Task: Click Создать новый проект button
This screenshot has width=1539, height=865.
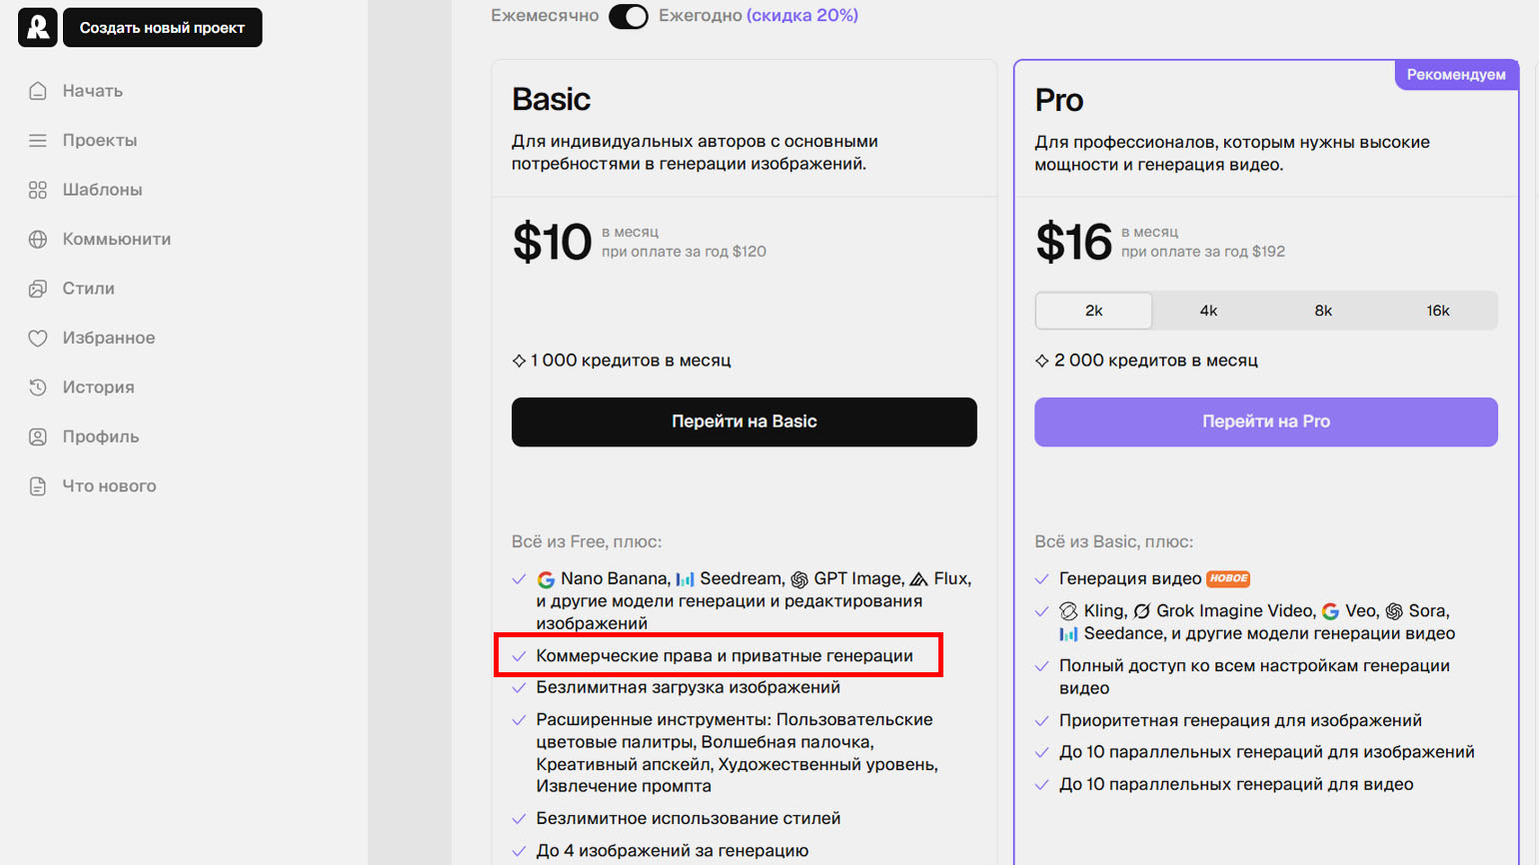Action: 163,27
